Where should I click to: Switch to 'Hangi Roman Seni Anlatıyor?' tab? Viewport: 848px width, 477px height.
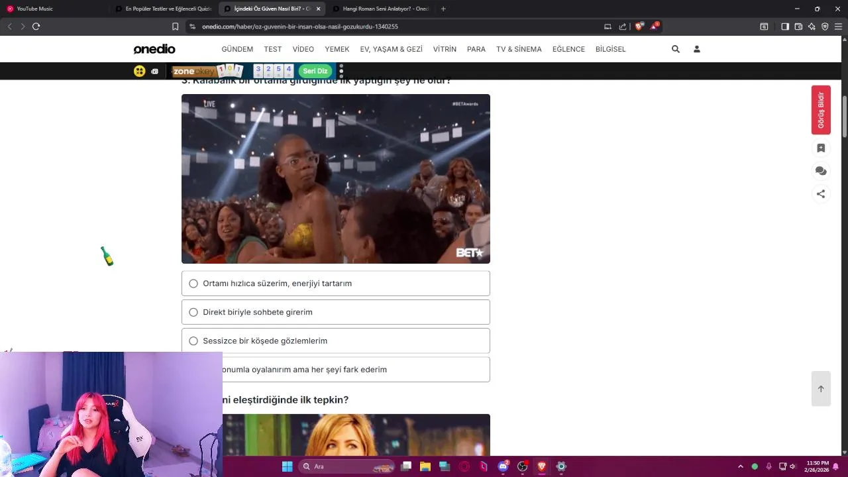(x=381, y=9)
